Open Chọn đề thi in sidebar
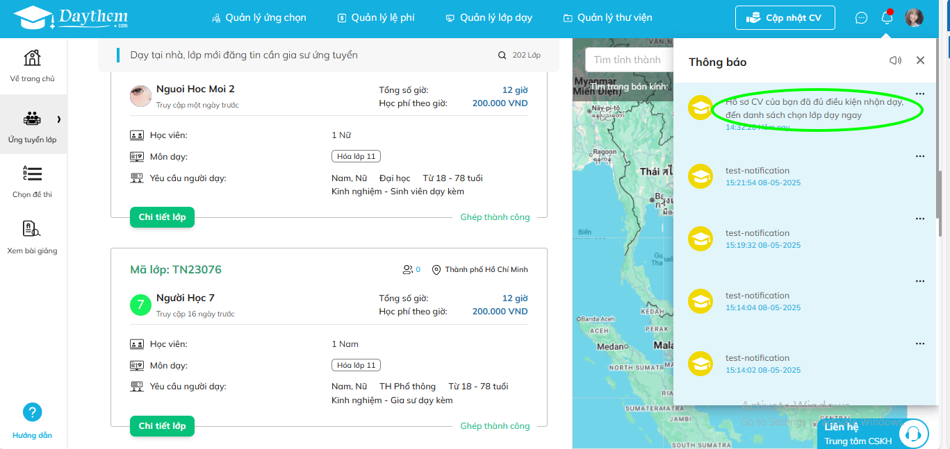950x449 pixels. click(33, 182)
